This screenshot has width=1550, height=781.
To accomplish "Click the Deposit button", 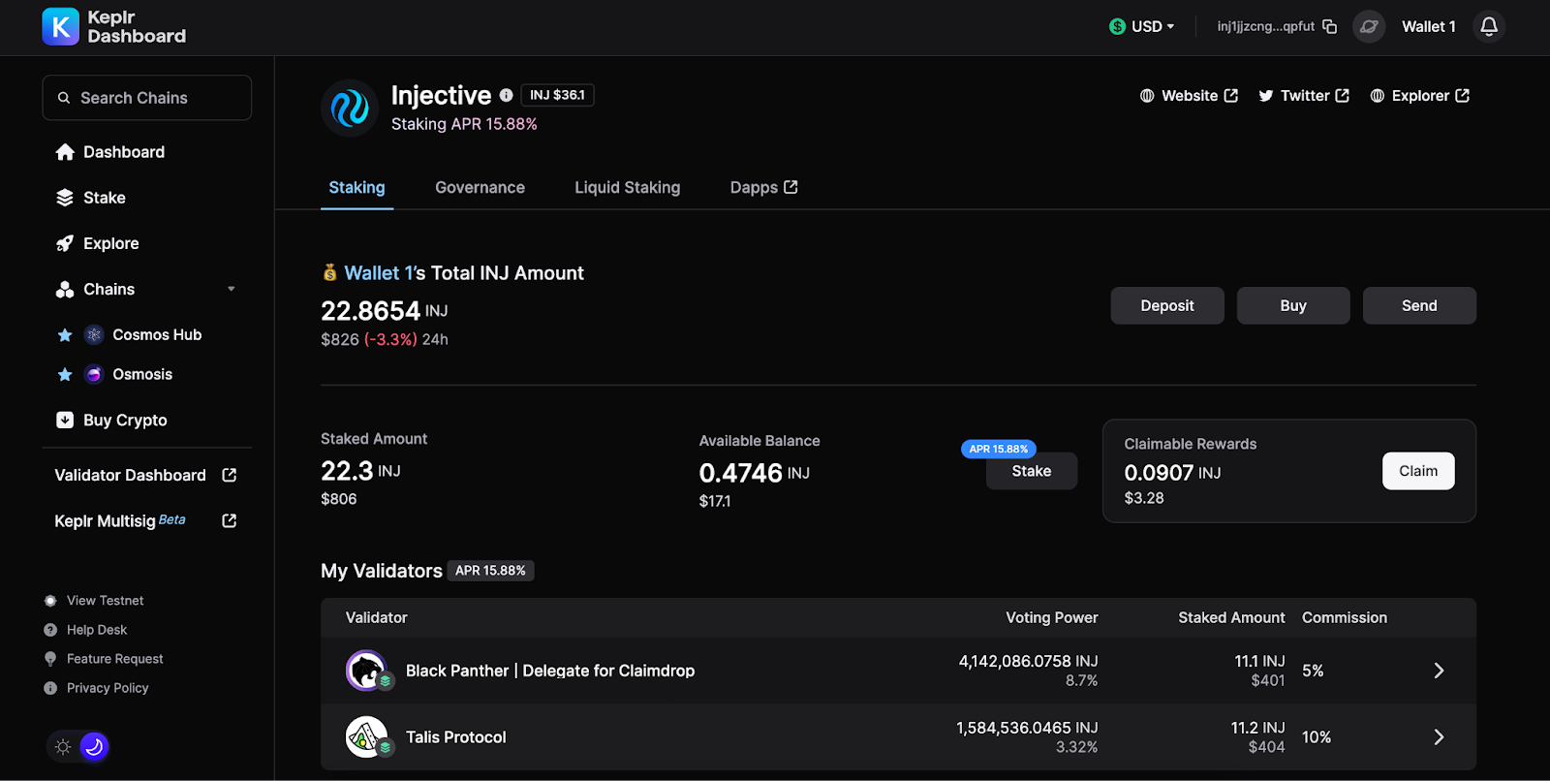I will (x=1167, y=305).
